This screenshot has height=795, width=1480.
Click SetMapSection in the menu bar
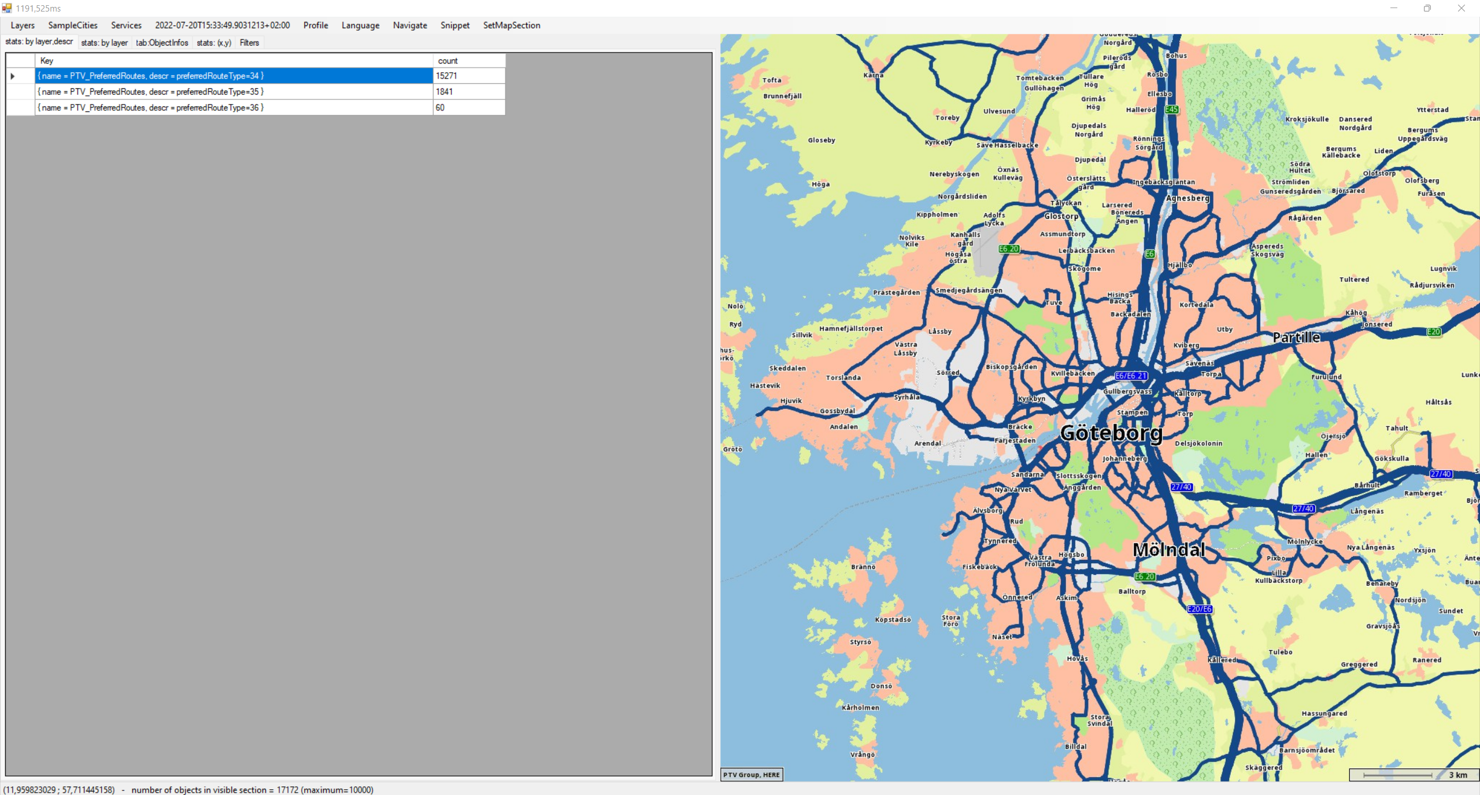512,25
